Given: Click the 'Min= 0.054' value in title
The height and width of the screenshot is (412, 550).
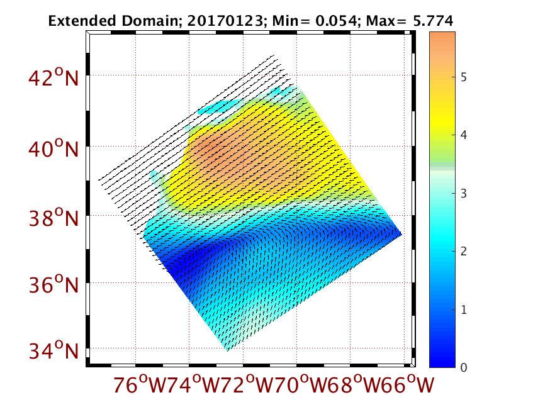Looking at the screenshot, I should click(315, 21).
